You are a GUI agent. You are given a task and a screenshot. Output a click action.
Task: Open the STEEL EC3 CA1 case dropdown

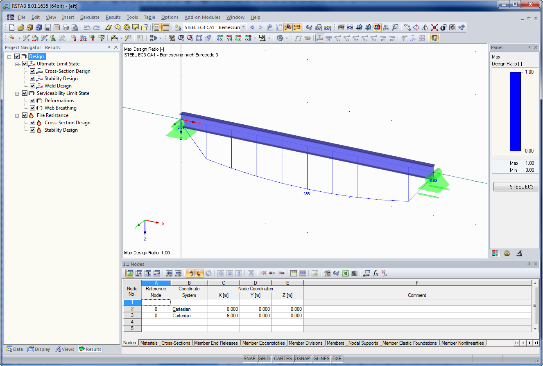[243, 27]
